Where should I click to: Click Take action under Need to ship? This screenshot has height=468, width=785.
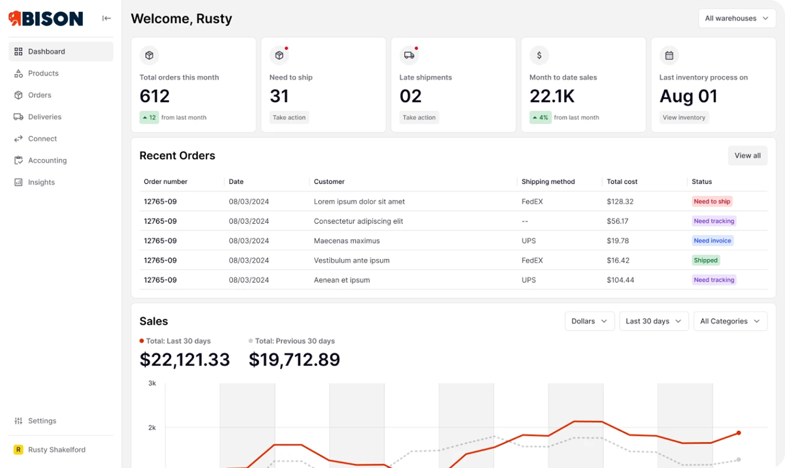(289, 117)
